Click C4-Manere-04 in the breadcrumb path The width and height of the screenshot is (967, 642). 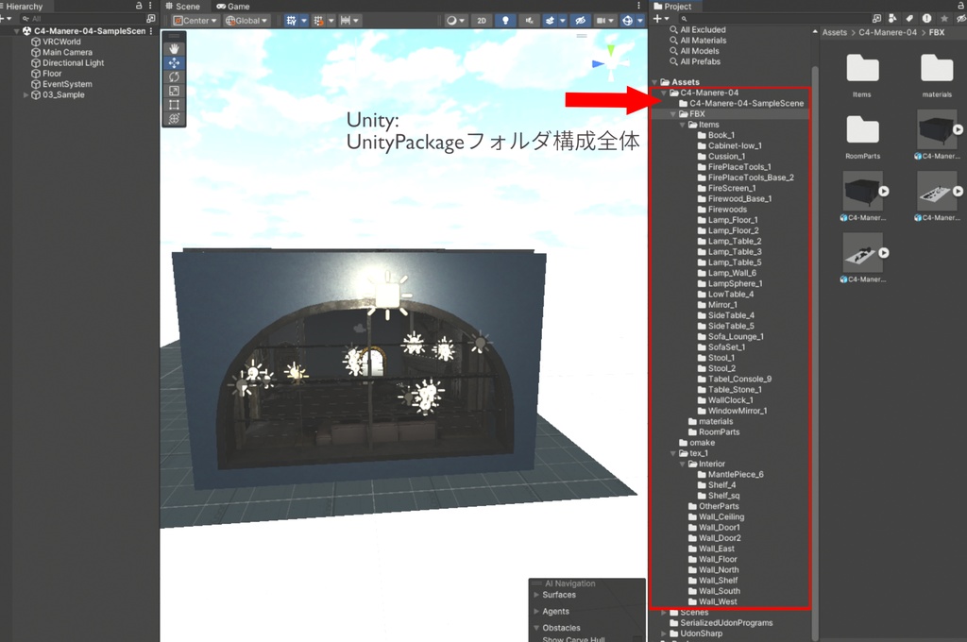(888, 32)
